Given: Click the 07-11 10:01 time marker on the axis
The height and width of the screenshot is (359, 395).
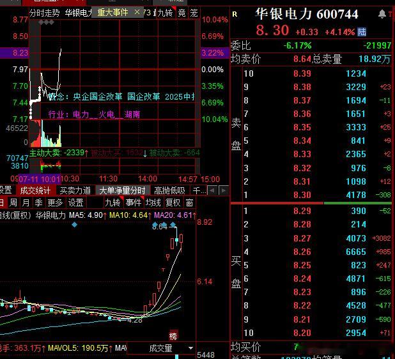Looking at the screenshot, I should coord(39,179).
